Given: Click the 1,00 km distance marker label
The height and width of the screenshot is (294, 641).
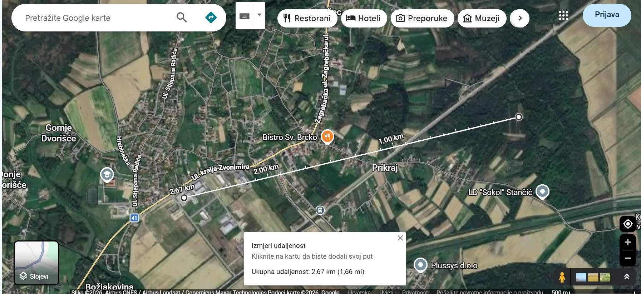Looking at the screenshot, I should point(391,138).
